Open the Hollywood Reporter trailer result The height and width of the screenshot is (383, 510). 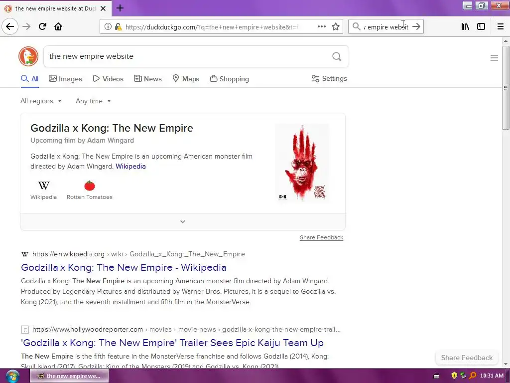click(x=172, y=343)
